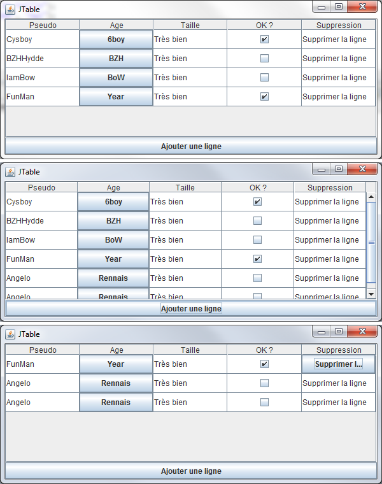382x484 pixels.
Task: Toggle the OK checkbox for FunMan in the bottom window
Action: click(x=264, y=364)
